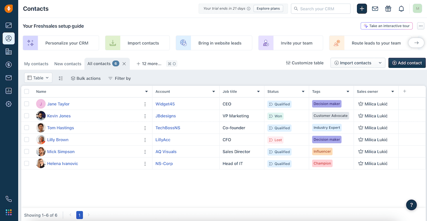Select the Champion tag for Helena Ivanovic
The image size is (427, 221).
tap(322, 163)
